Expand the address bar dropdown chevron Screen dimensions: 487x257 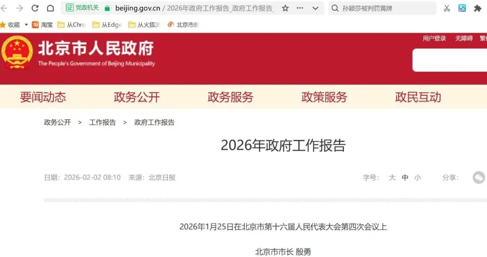pos(315,9)
